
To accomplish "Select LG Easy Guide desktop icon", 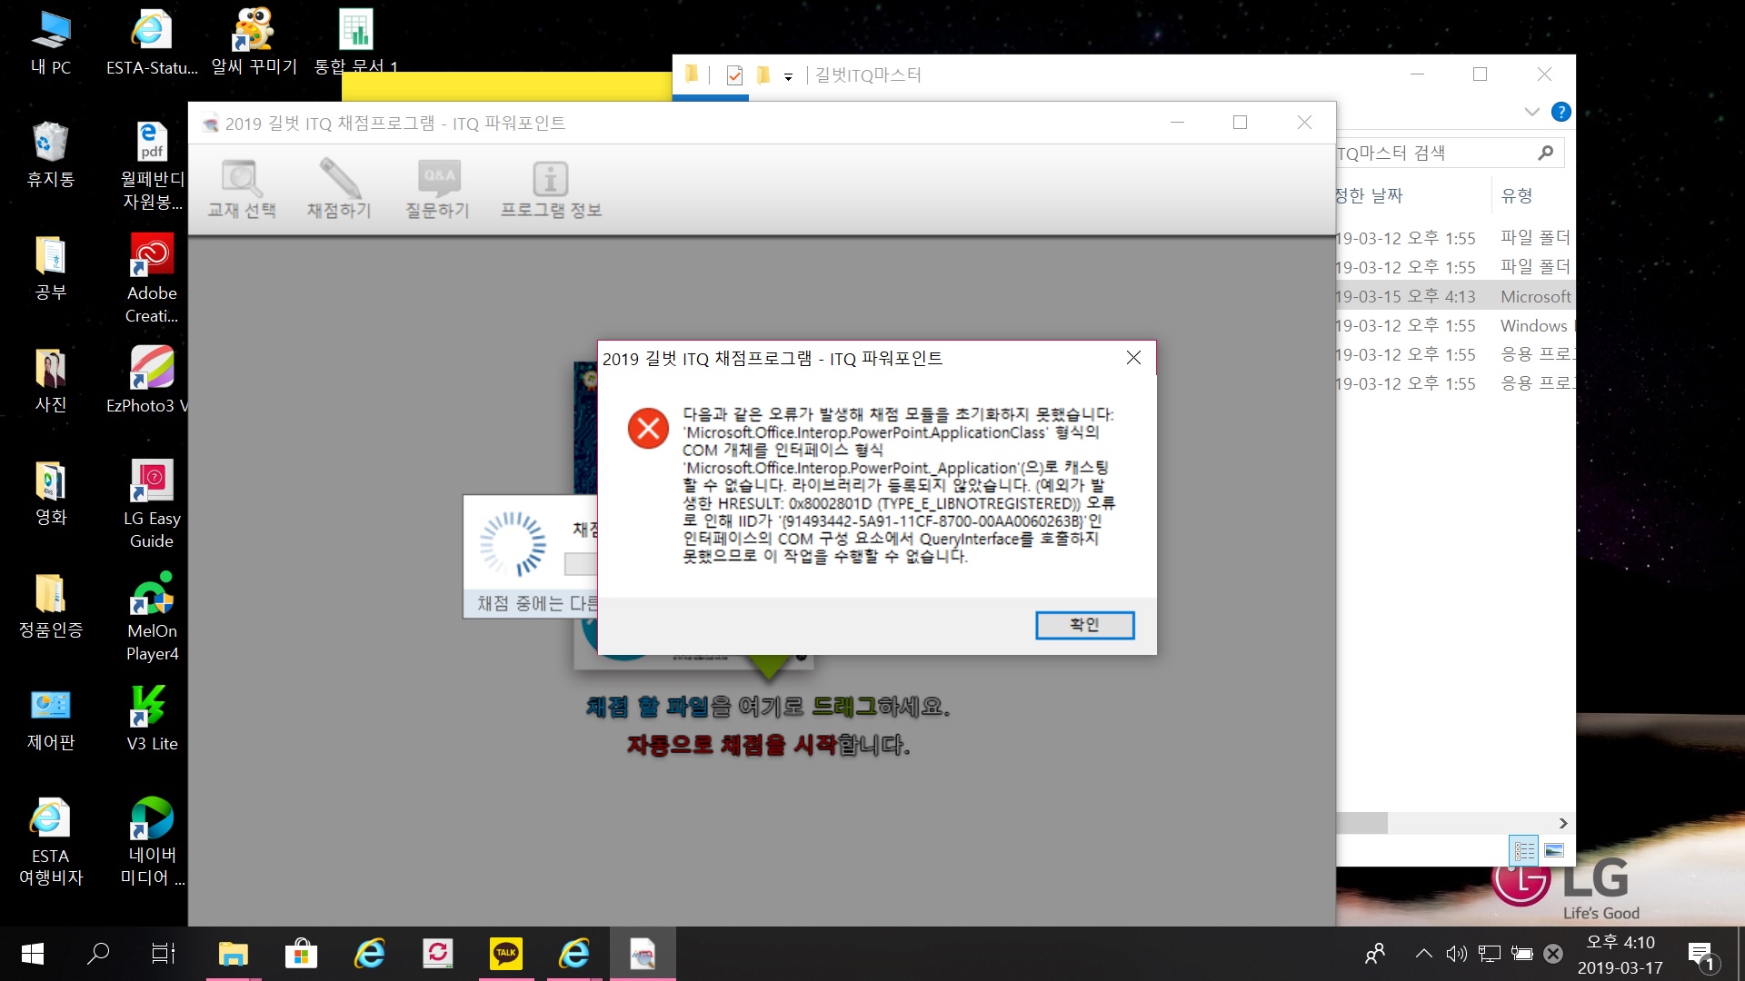I will (152, 503).
